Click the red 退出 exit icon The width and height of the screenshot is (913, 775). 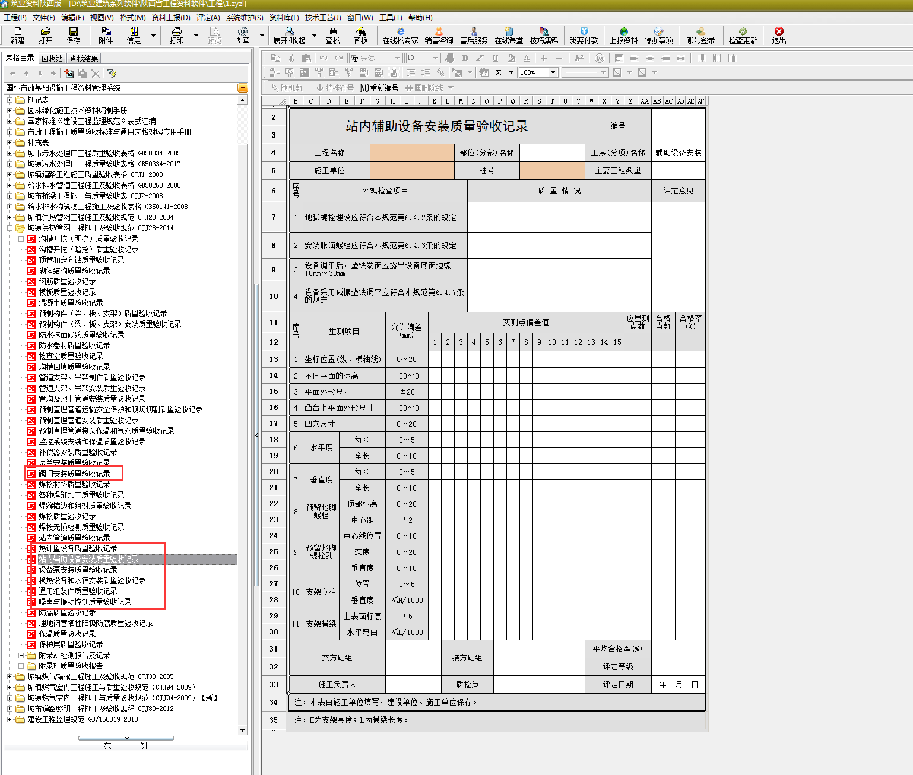(x=779, y=35)
